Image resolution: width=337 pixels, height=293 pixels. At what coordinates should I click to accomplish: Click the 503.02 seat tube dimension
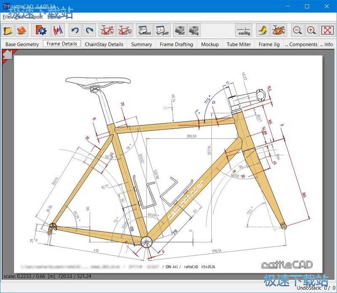point(141,158)
